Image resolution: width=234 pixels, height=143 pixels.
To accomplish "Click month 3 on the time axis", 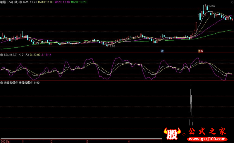I will tap(87, 141).
